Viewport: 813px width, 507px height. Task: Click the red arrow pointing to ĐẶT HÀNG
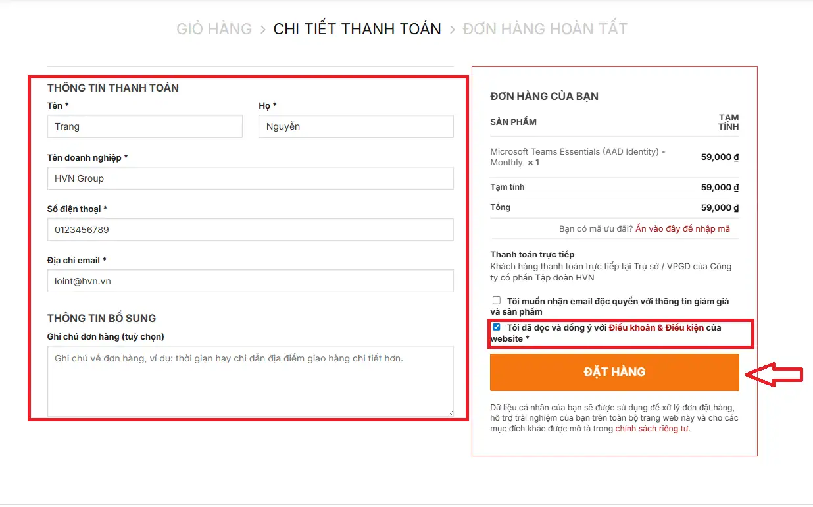tap(777, 375)
